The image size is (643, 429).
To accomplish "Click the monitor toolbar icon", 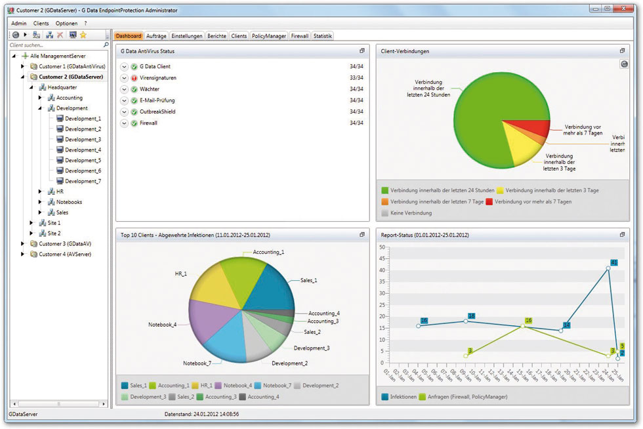I will coord(72,34).
